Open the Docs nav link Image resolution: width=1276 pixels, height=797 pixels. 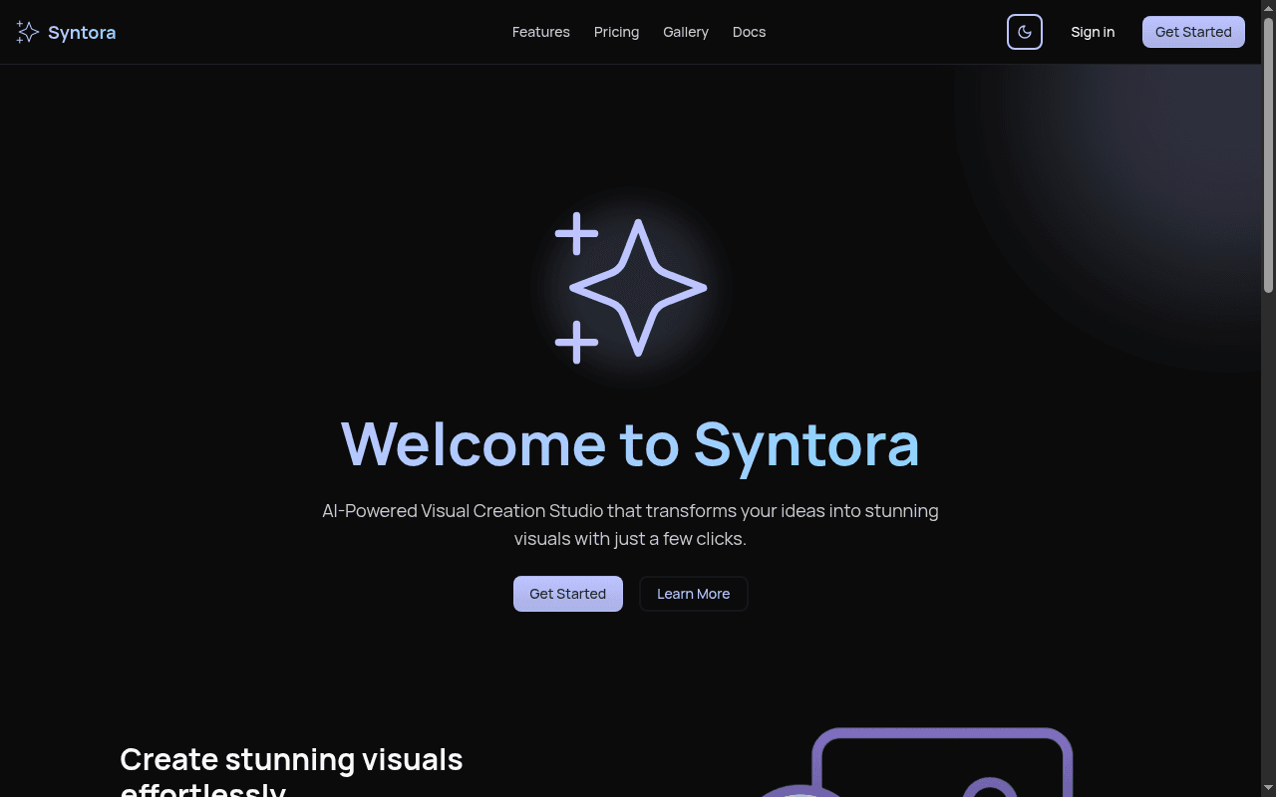click(750, 32)
